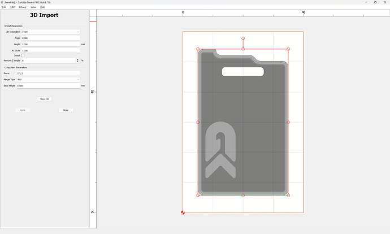
Task: Click the handle slot cutout of the model
Action: (x=242, y=72)
